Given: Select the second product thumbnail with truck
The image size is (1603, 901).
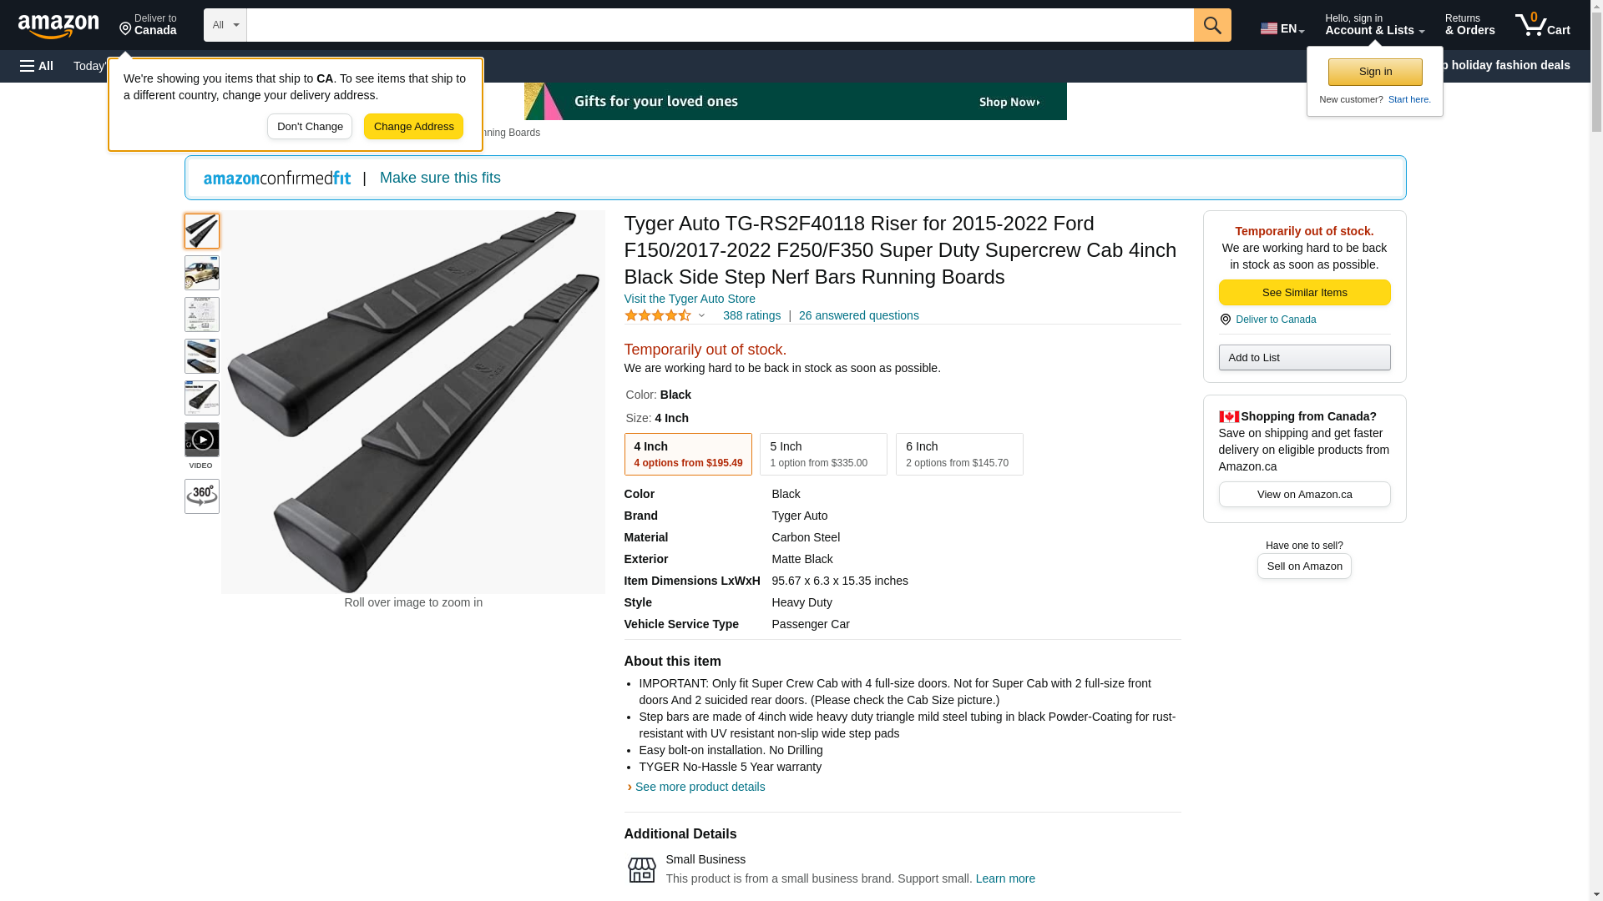Looking at the screenshot, I should (x=202, y=273).
